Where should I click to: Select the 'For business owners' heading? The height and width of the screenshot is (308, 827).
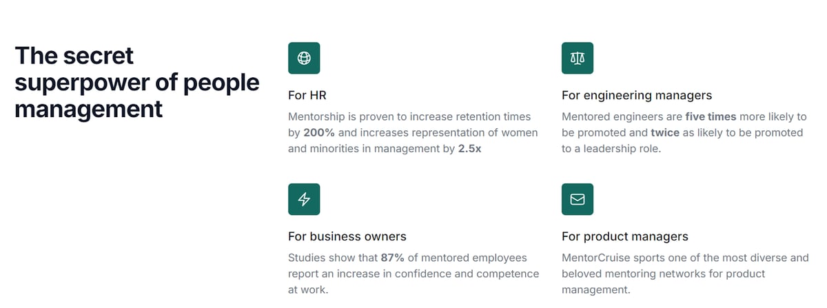coord(347,236)
